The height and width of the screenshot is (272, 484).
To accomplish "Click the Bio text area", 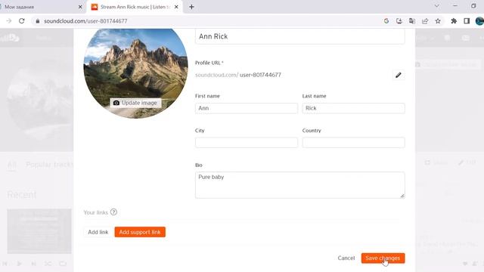I will (x=299, y=185).
